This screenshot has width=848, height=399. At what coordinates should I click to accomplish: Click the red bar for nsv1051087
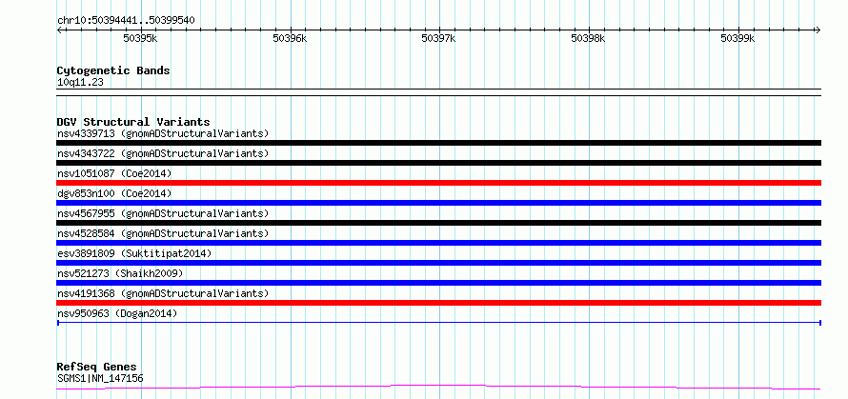tap(439, 183)
